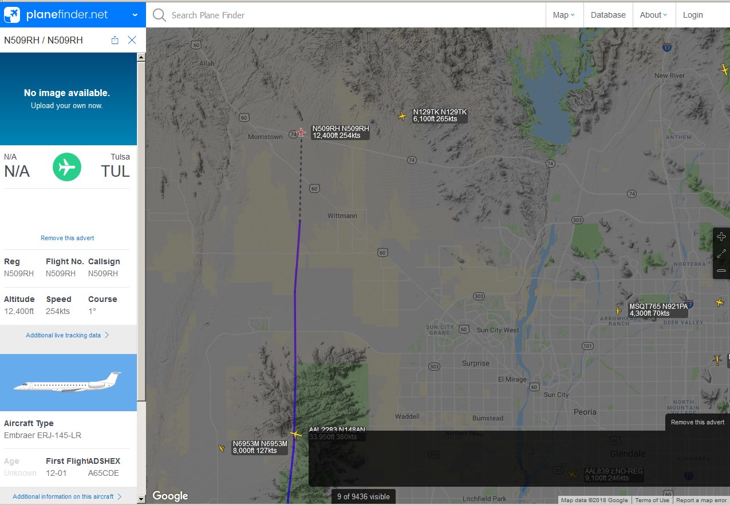Click the N129TK 6,100ft label
The width and height of the screenshot is (730, 505).
440,116
